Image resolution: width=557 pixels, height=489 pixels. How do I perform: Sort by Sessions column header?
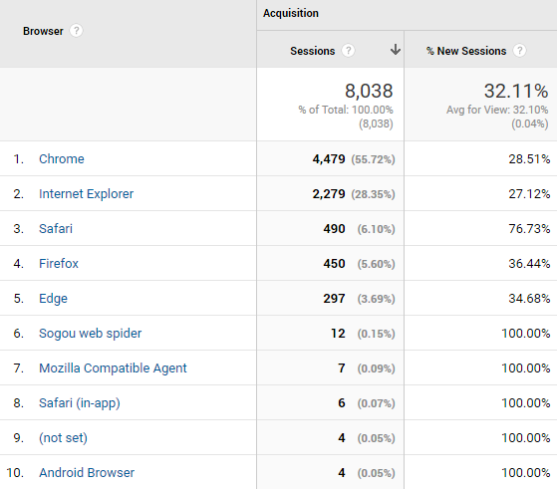click(313, 51)
